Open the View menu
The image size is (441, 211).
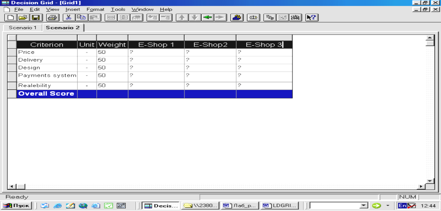pos(53,9)
